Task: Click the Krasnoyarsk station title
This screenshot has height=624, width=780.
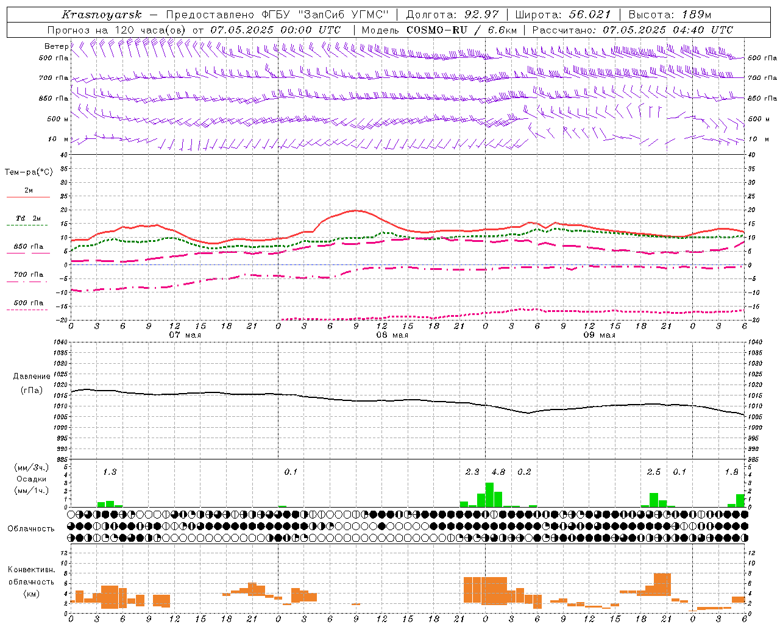Action: click(101, 15)
